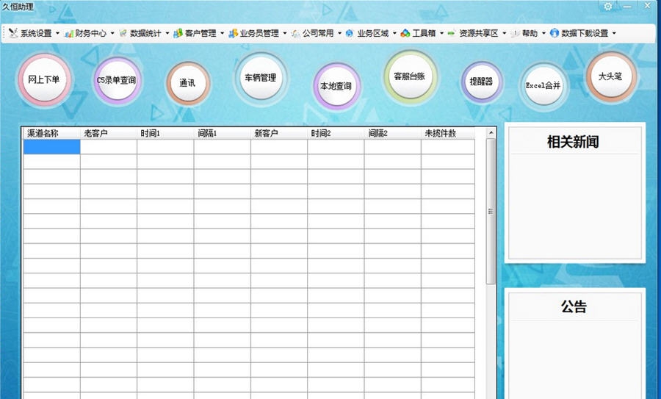Image resolution: width=661 pixels, height=399 pixels.
Task: Open the 帮助 menu
Action: tap(530, 33)
